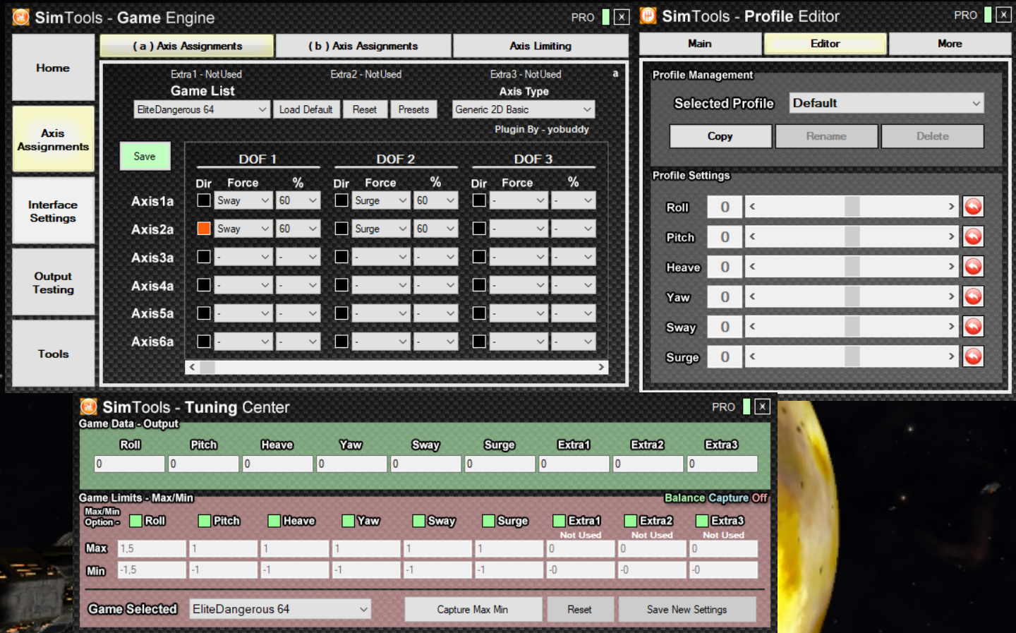Toggle Axis2a DOF 3 direction checkbox
This screenshot has width=1016, height=633.
click(x=479, y=229)
